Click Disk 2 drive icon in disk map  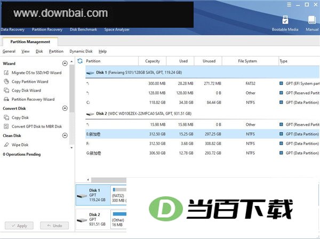coord(82,220)
